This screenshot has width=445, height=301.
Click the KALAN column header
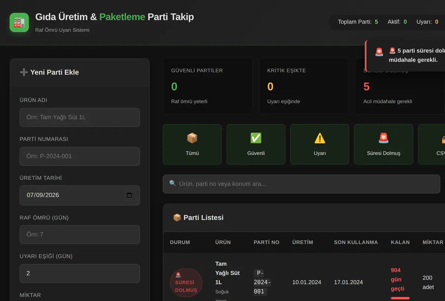tap(400, 242)
